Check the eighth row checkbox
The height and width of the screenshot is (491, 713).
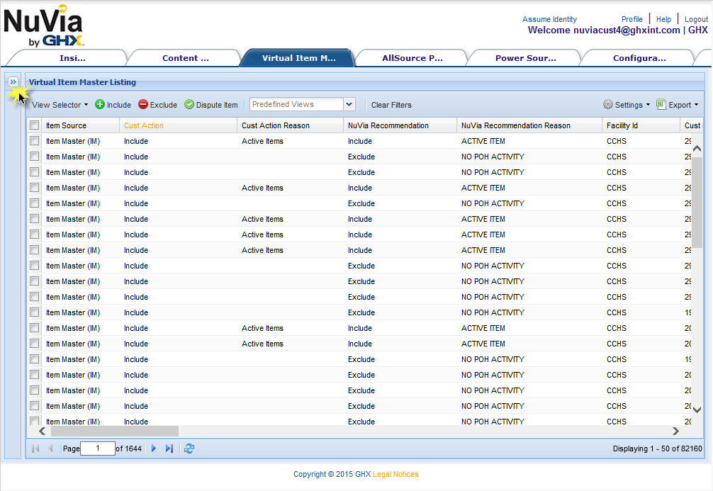click(34, 249)
